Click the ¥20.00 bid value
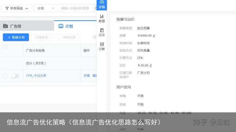This screenshot has width=236, height=132. (x=143, y=66)
